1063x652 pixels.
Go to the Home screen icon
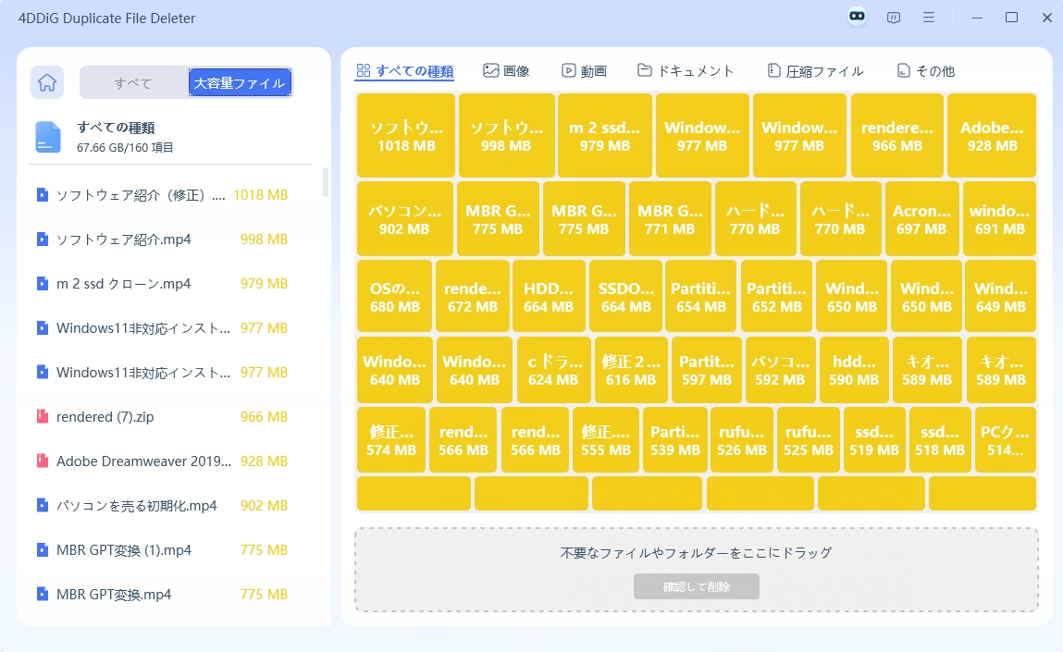tap(47, 82)
